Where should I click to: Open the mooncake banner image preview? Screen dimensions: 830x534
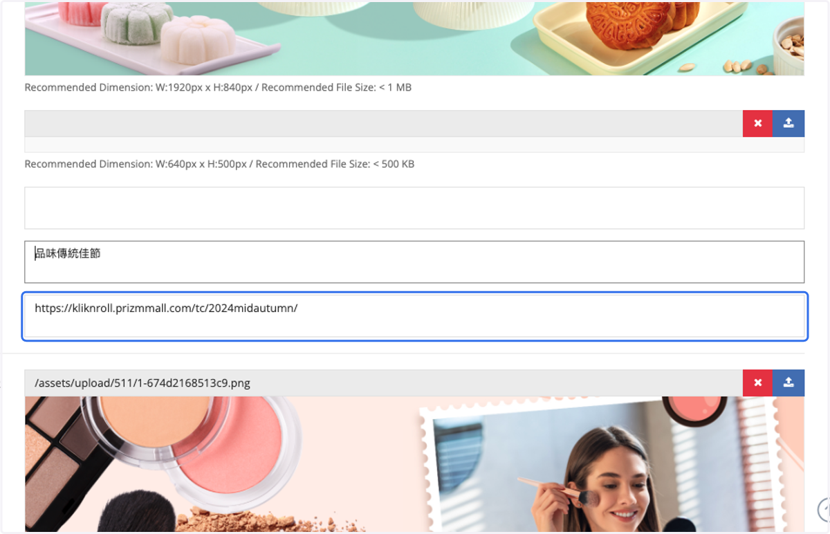pyautogui.click(x=414, y=38)
